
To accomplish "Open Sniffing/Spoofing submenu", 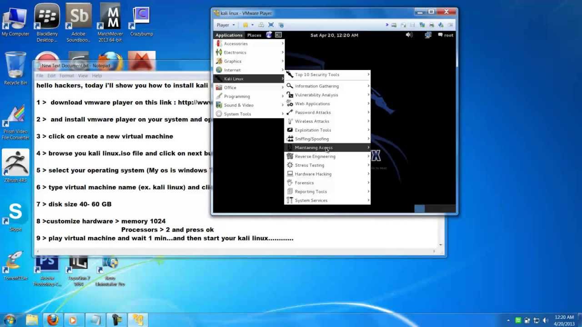I will pos(328,139).
